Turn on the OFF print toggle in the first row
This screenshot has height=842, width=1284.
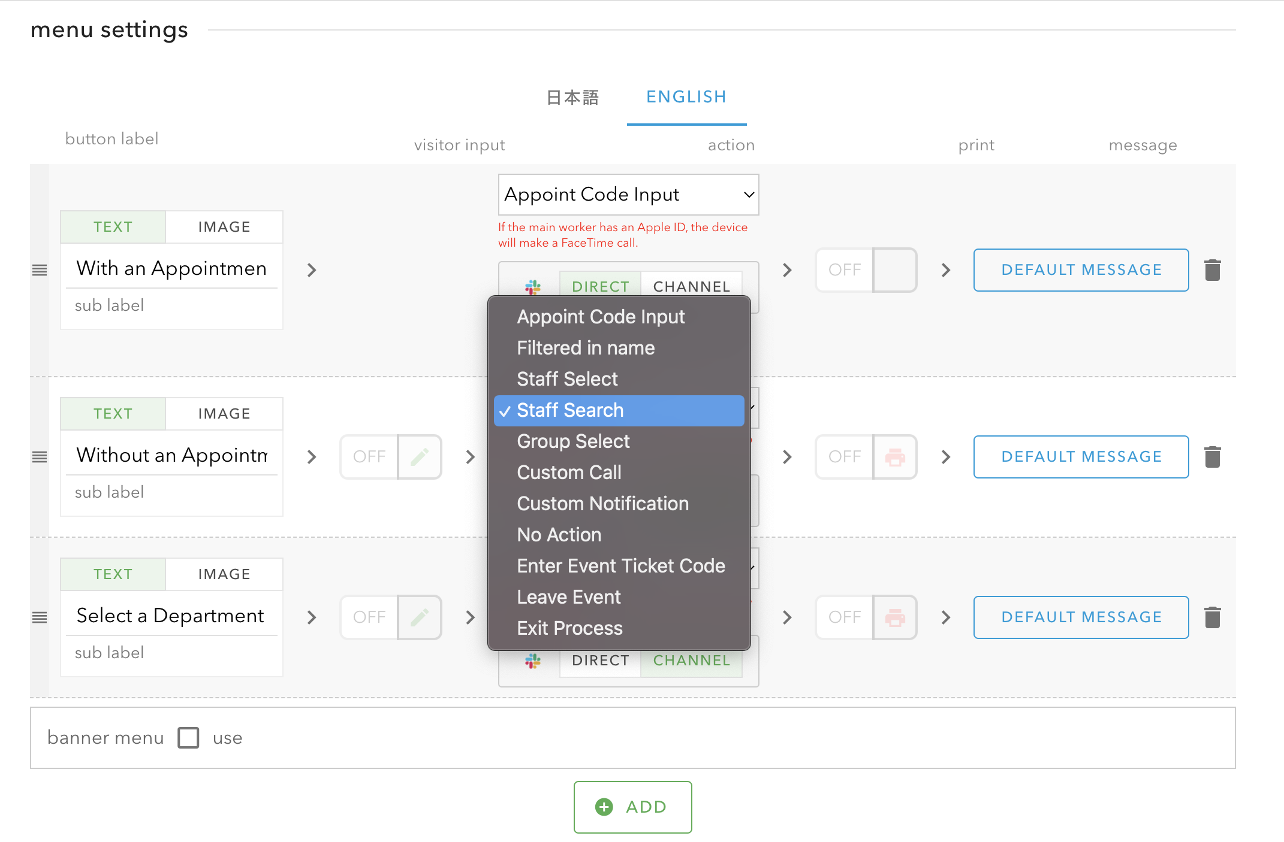click(866, 269)
